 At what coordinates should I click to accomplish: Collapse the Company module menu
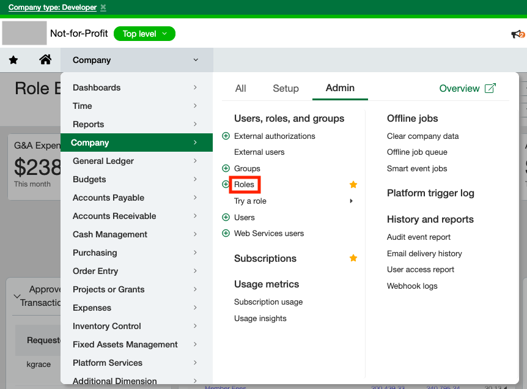pyautogui.click(x=136, y=60)
